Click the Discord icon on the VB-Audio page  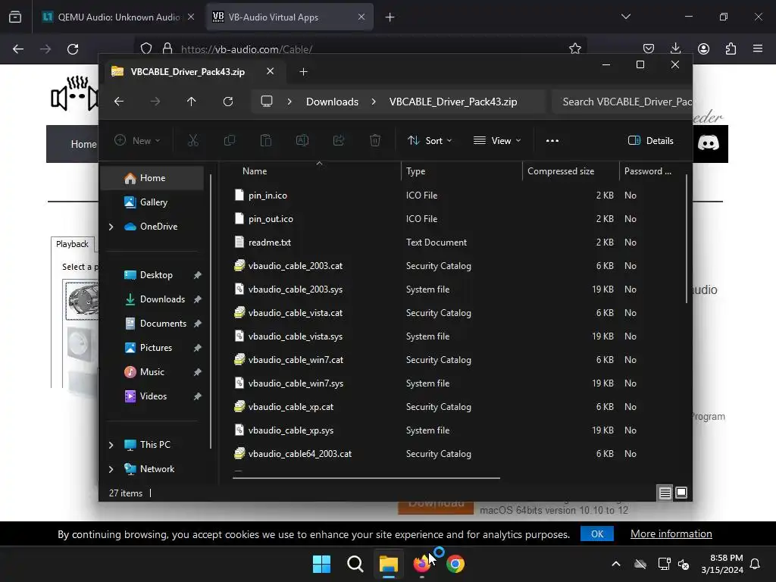click(x=709, y=143)
